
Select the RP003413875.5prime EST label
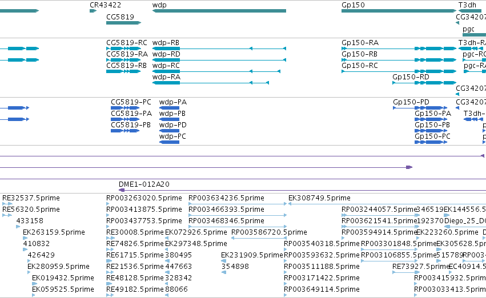144,210
